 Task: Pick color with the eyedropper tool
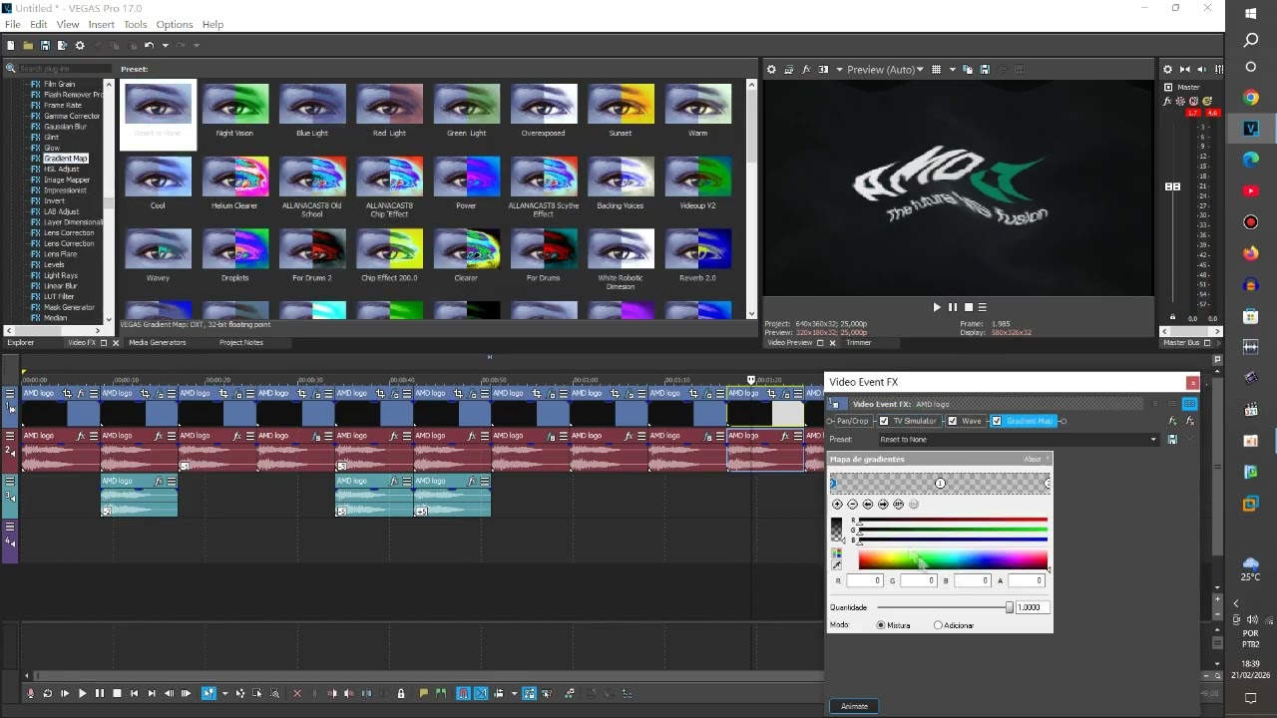tap(836, 565)
